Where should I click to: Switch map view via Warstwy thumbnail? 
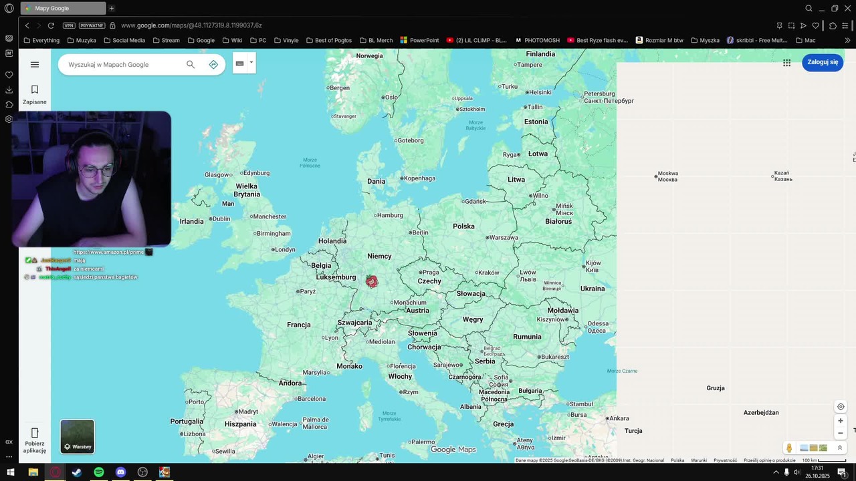coord(78,436)
